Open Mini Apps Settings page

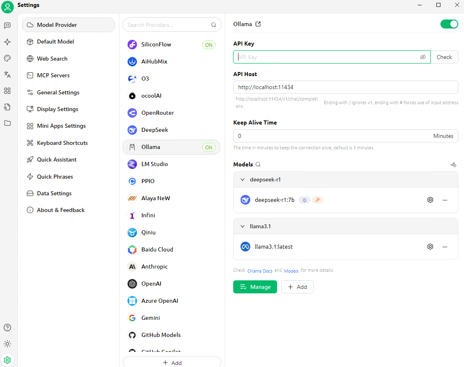pos(68,126)
